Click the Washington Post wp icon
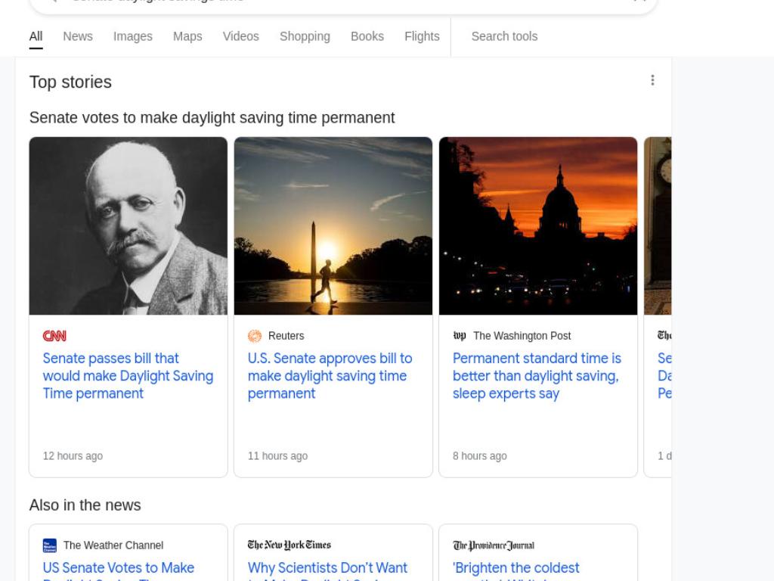This screenshot has height=581, width=774. (x=460, y=336)
